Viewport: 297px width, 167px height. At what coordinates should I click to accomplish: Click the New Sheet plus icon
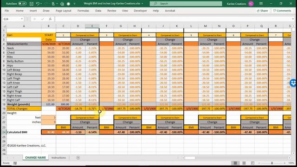[x=78, y=158]
